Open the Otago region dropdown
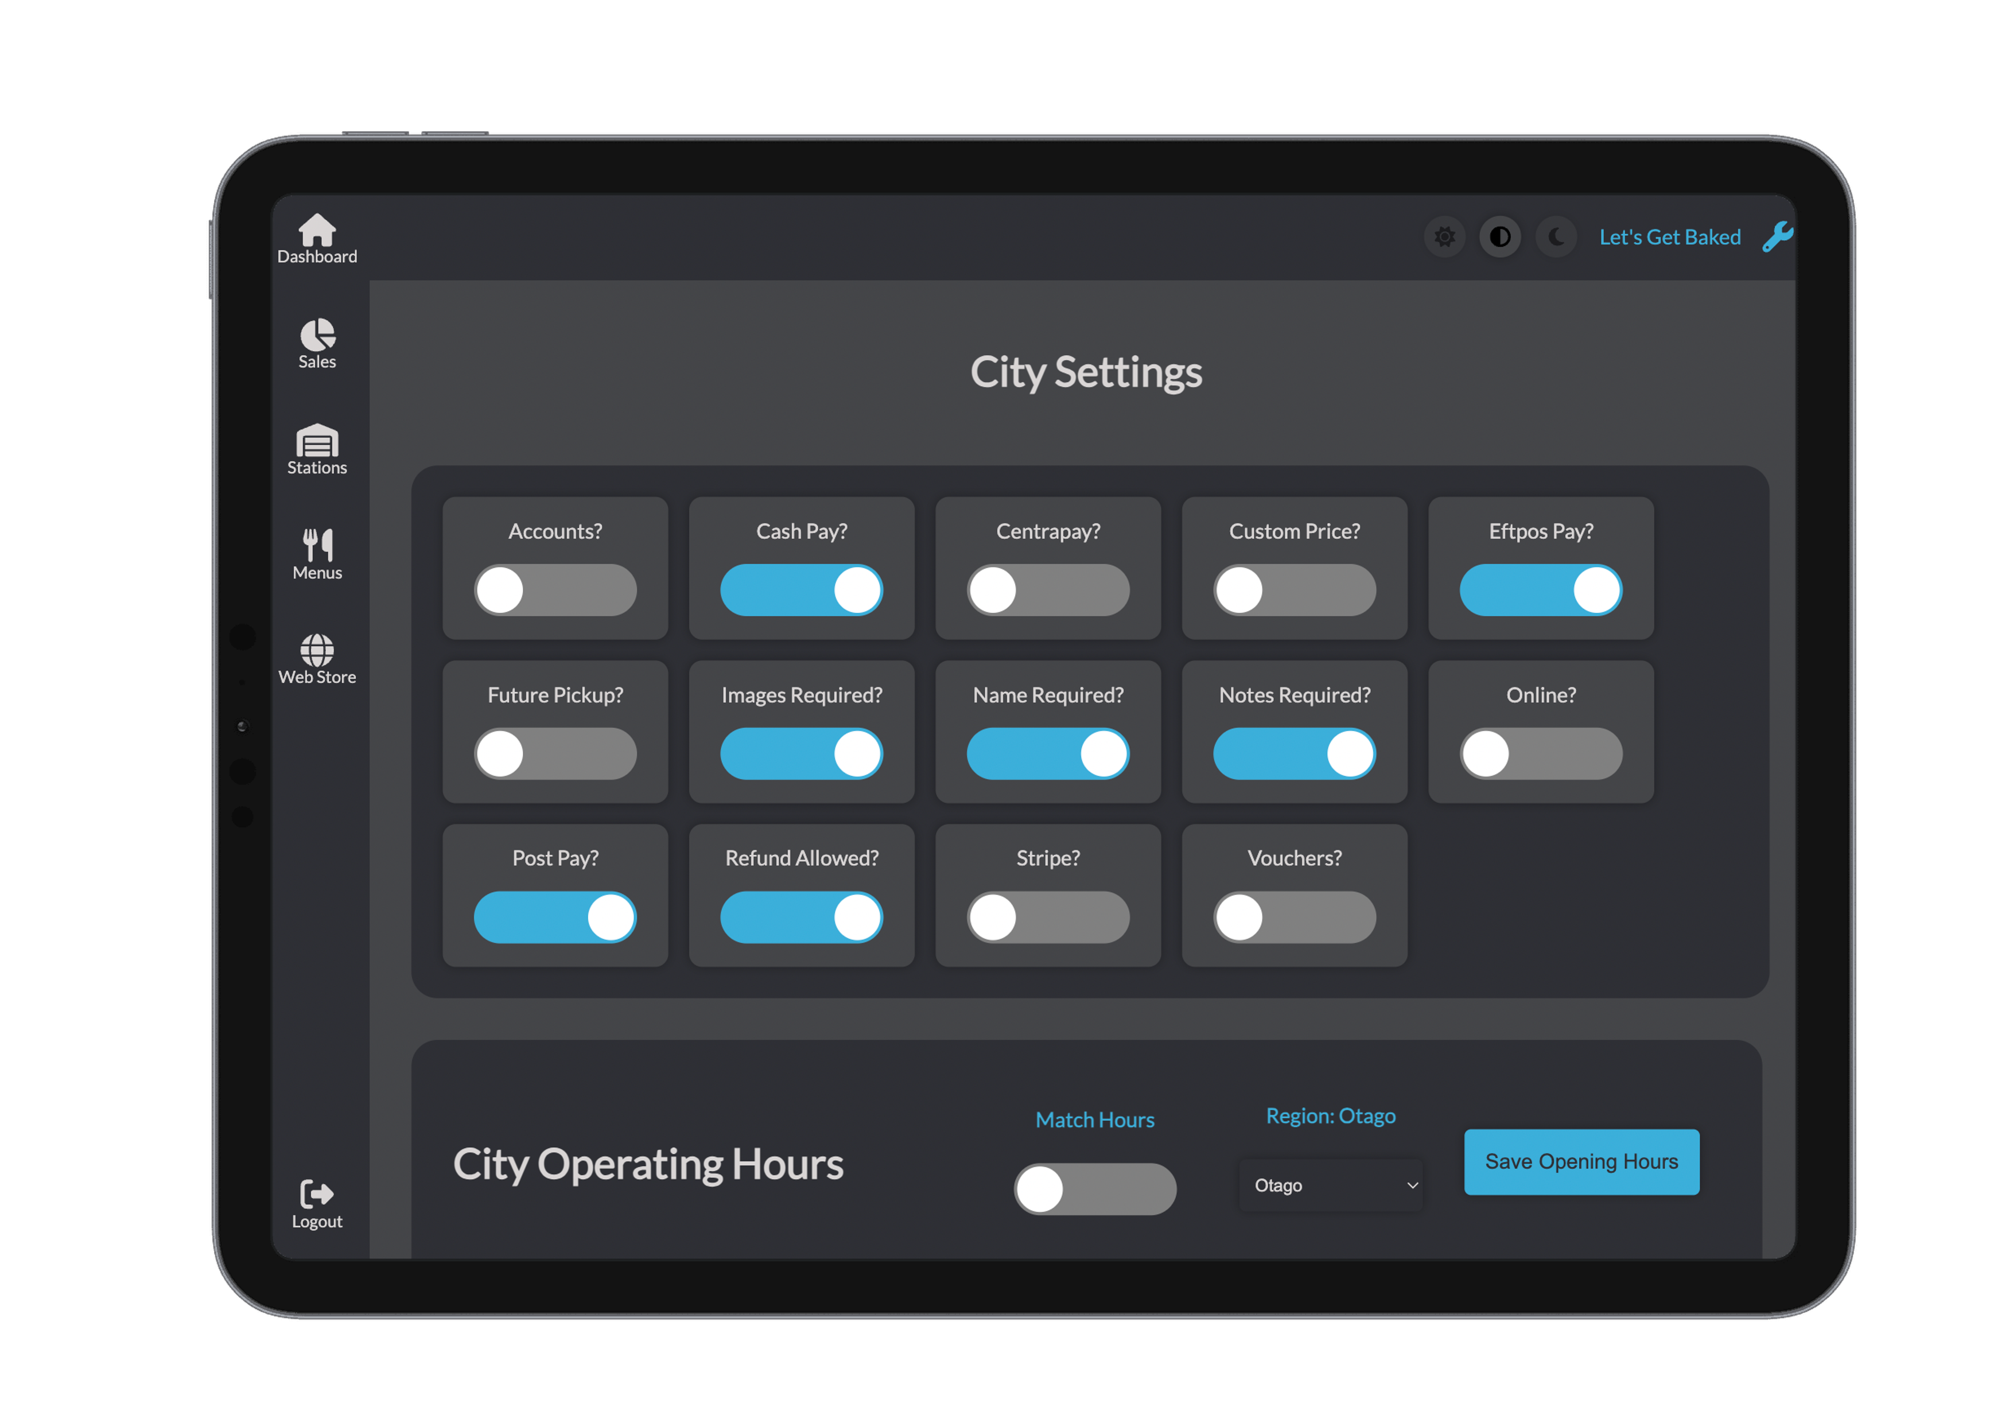Viewport: 2013px width, 1423px height. tap(1330, 1185)
